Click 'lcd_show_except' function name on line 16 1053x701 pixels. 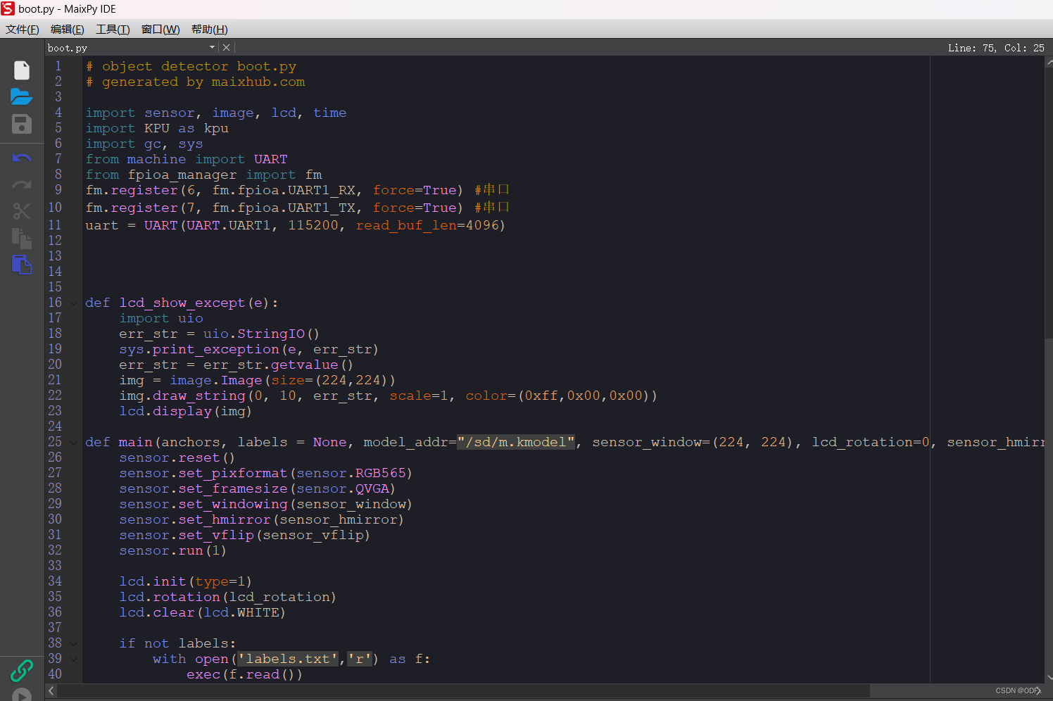pyautogui.click(x=182, y=303)
